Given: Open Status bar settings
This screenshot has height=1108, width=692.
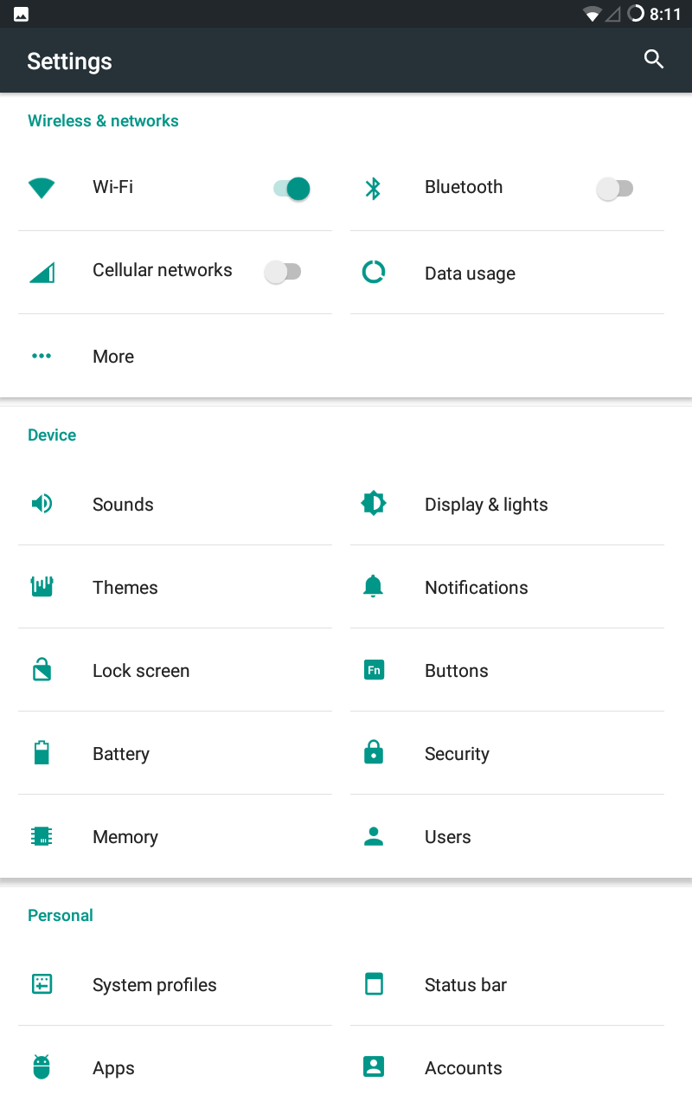Looking at the screenshot, I should [x=465, y=985].
